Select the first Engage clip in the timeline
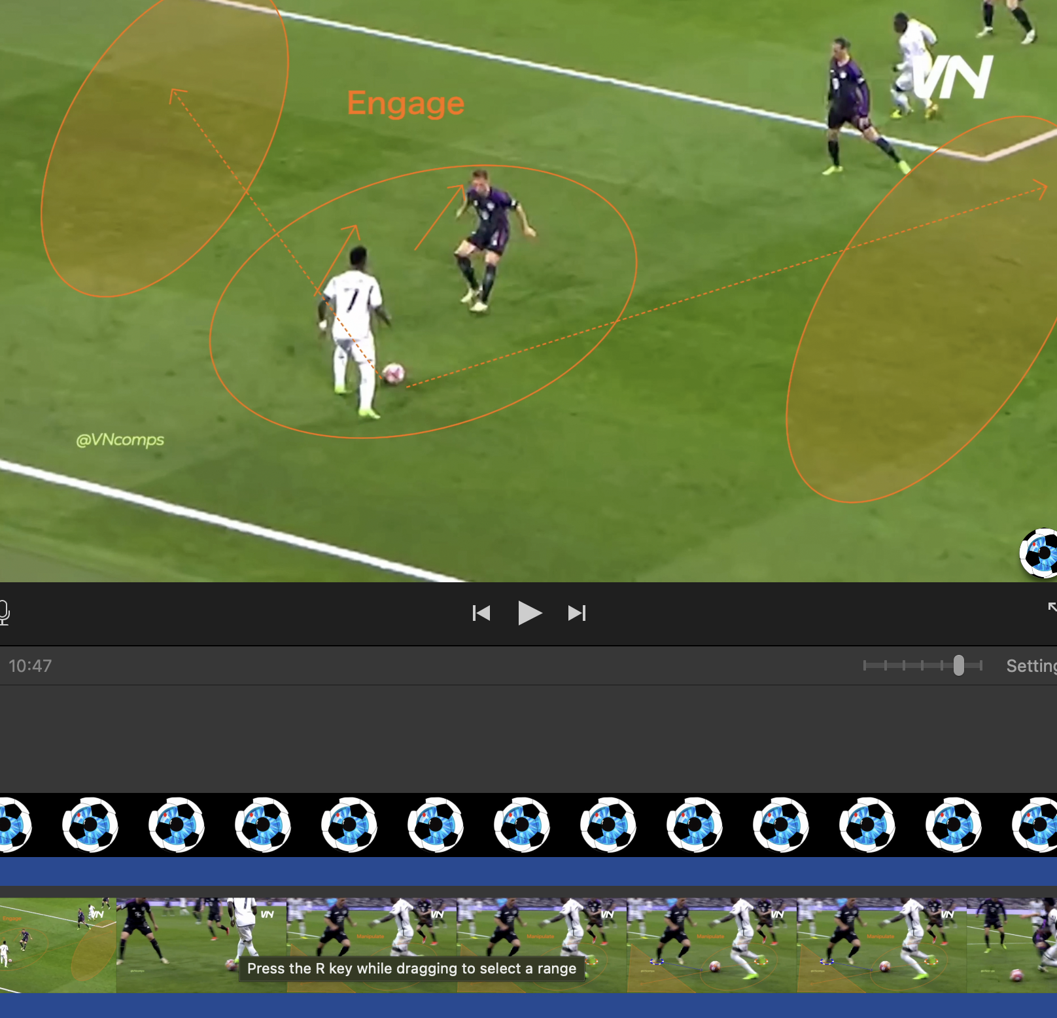Viewport: 1057px width, 1018px height. (x=58, y=945)
